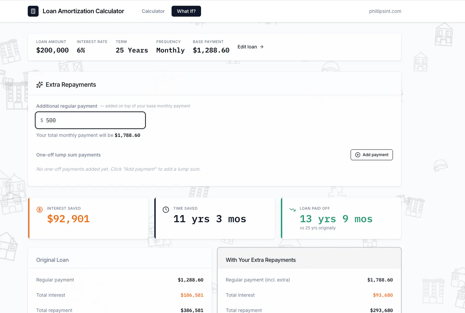Click the sparkles icon beside Extra Repayments

[40, 85]
